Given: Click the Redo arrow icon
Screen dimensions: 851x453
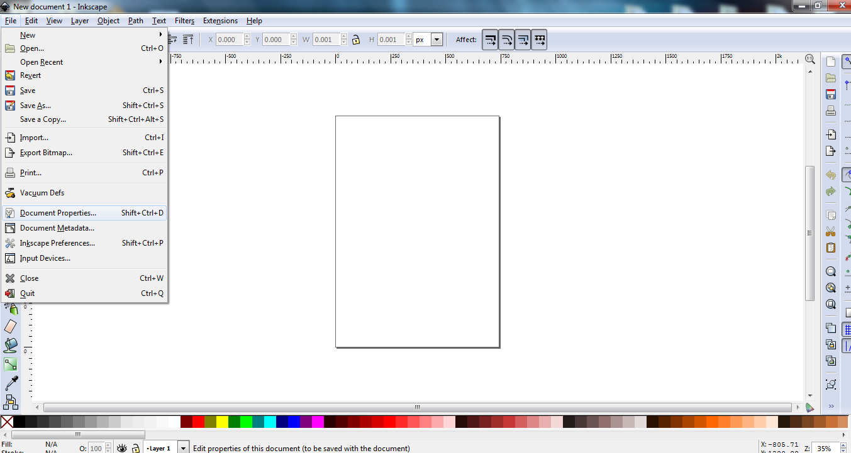Looking at the screenshot, I should pos(831,191).
